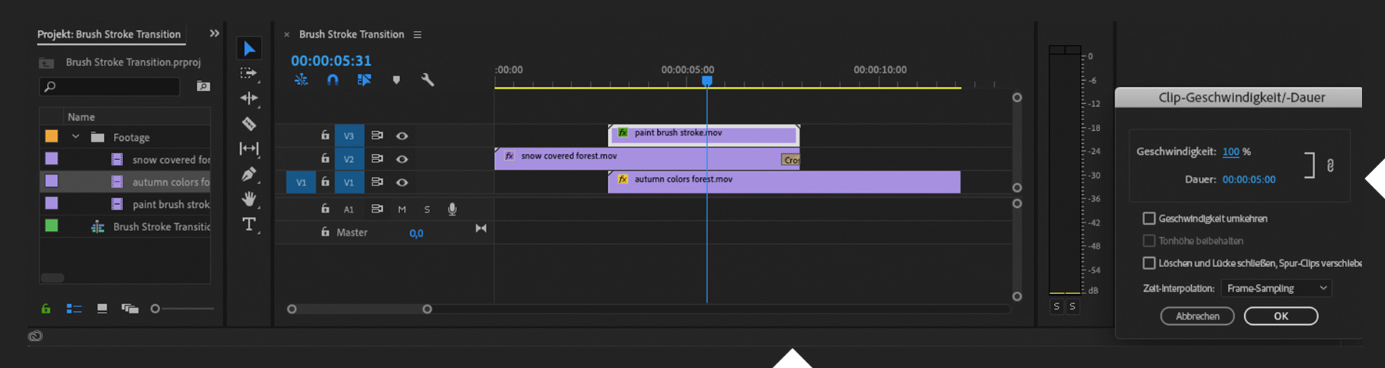Select the Hand tool
Viewport: 1385px width, 368px height.
pyautogui.click(x=249, y=199)
